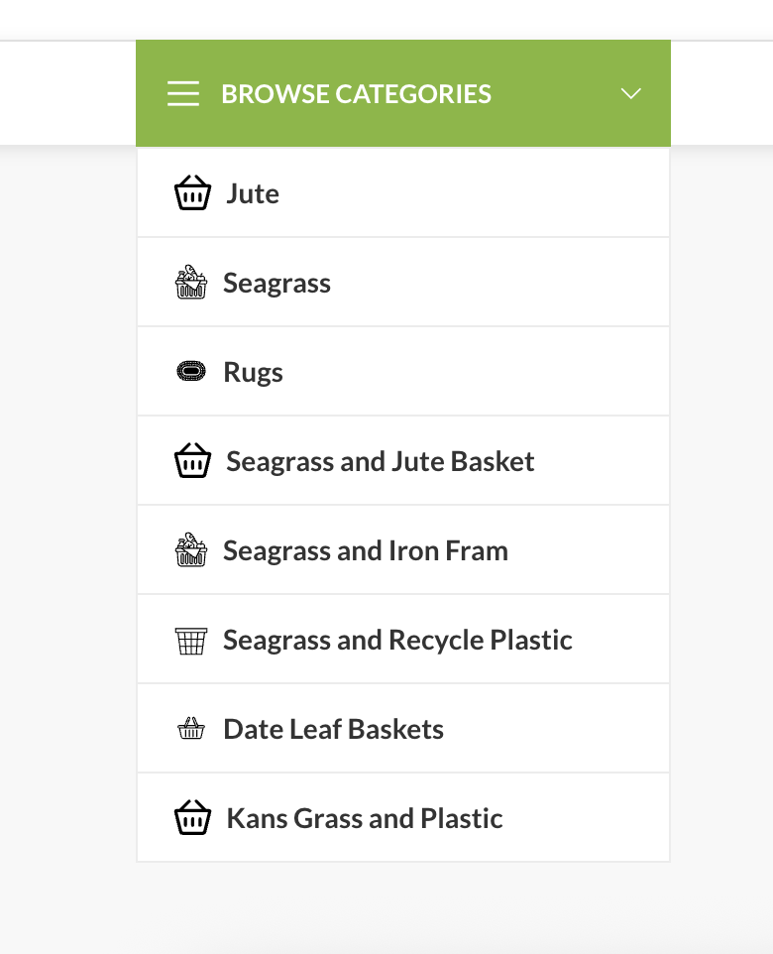This screenshot has width=773, height=954.
Task: Click the icon beside Seagrass and Iron Fram
Action: (x=191, y=550)
